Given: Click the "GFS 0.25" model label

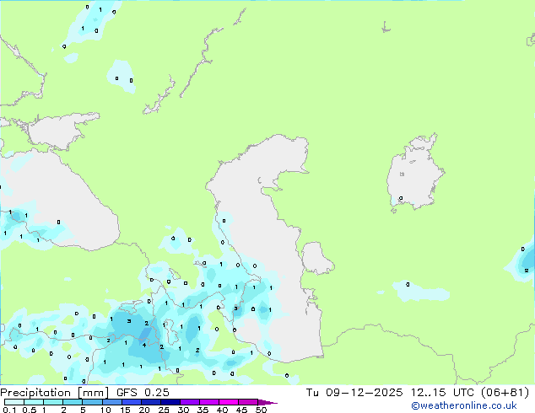Looking at the screenshot, I should (x=143, y=393).
